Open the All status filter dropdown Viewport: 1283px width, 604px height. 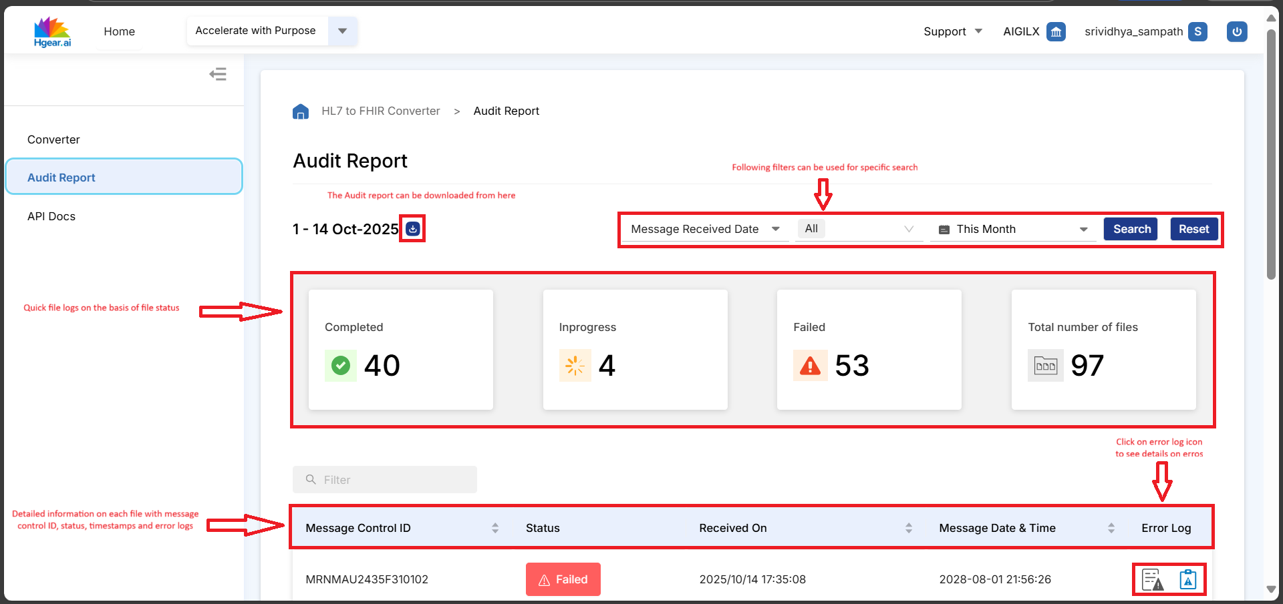coord(859,229)
